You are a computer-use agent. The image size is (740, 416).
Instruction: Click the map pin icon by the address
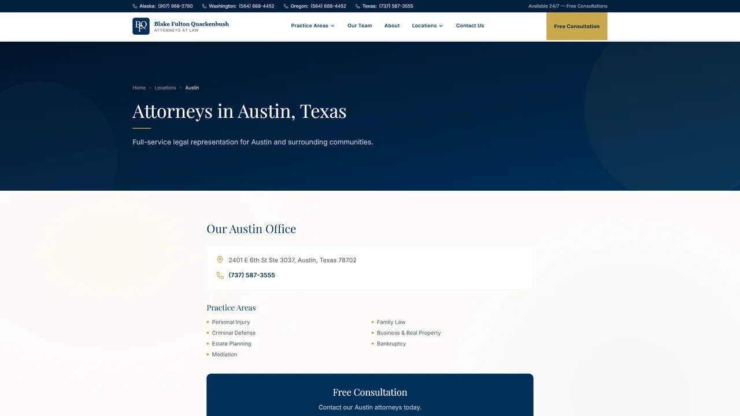tap(220, 260)
